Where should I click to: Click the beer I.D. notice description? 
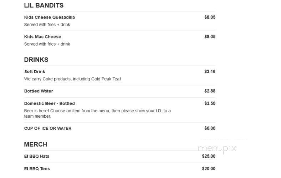click(97, 113)
